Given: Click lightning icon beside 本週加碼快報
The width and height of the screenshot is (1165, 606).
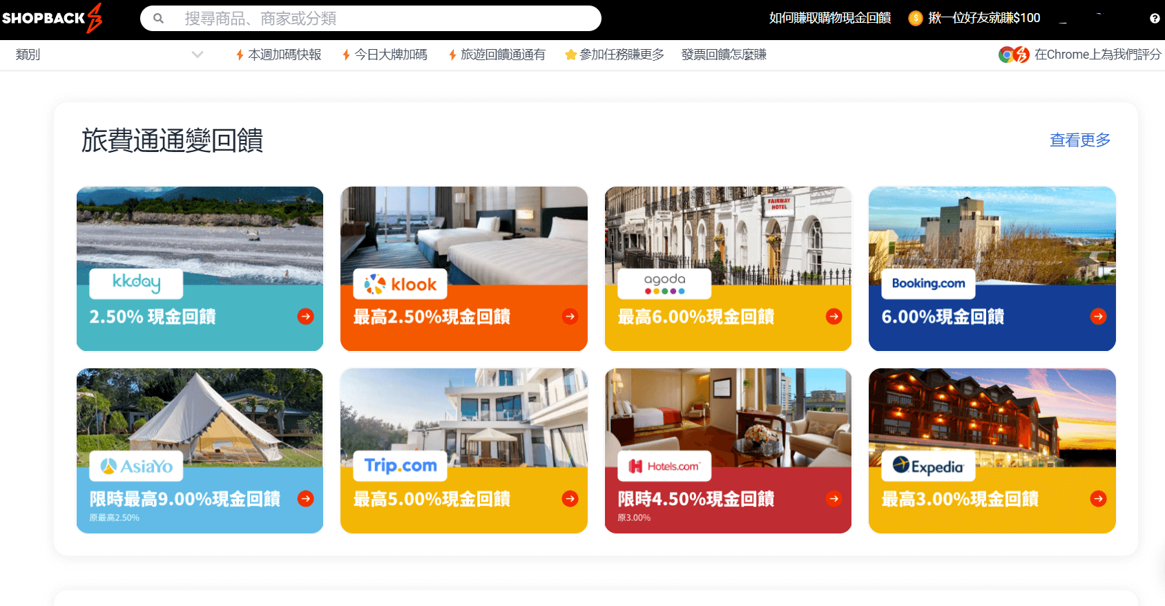Looking at the screenshot, I should click(x=240, y=55).
